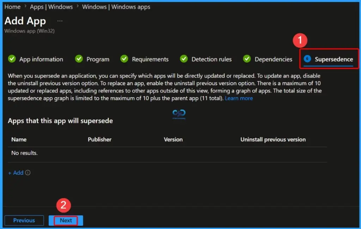The image size is (361, 229).
Task: Click the Uninstall previous version column header
Action: [273, 140]
